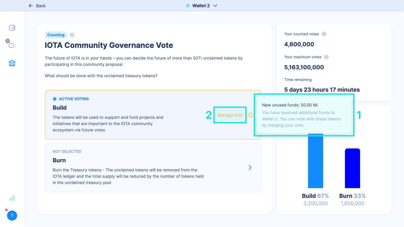Open the profile avatar T
The width and height of the screenshot is (404, 227).
pyautogui.click(x=12, y=215)
